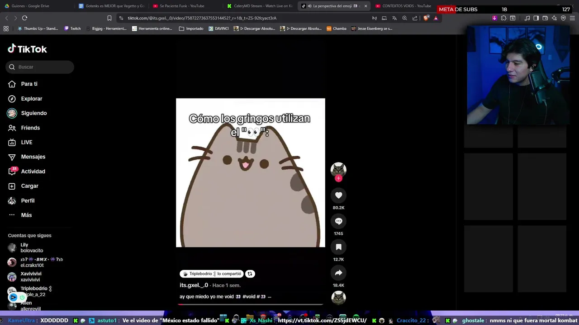
Task: Open the Importado bookmarks folder
Action: pyautogui.click(x=191, y=28)
